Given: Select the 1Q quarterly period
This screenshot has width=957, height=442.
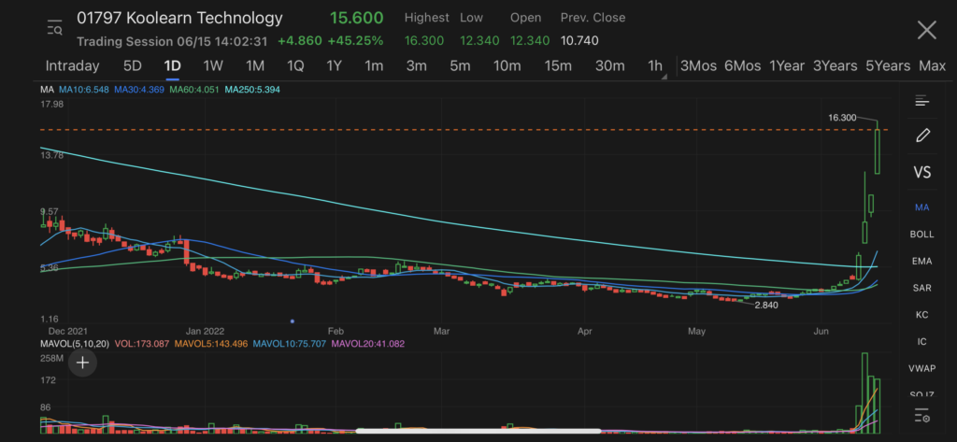Looking at the screenshot, I should tap(294, 66).
